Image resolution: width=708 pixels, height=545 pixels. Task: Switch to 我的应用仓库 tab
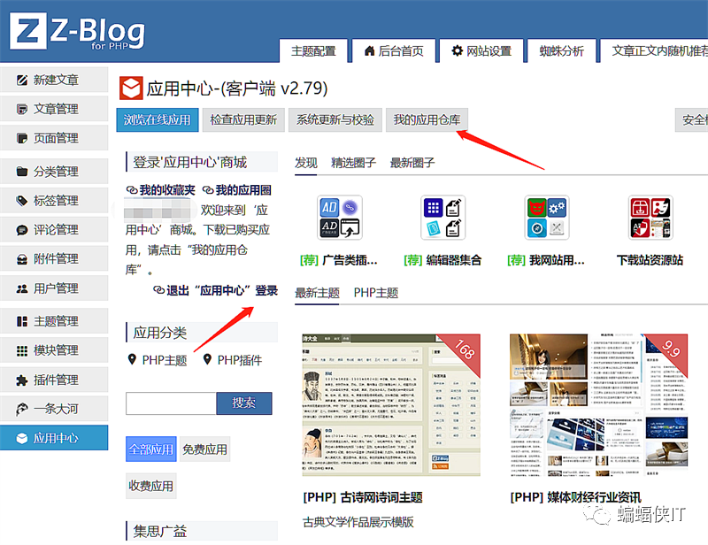pos(427,118)
